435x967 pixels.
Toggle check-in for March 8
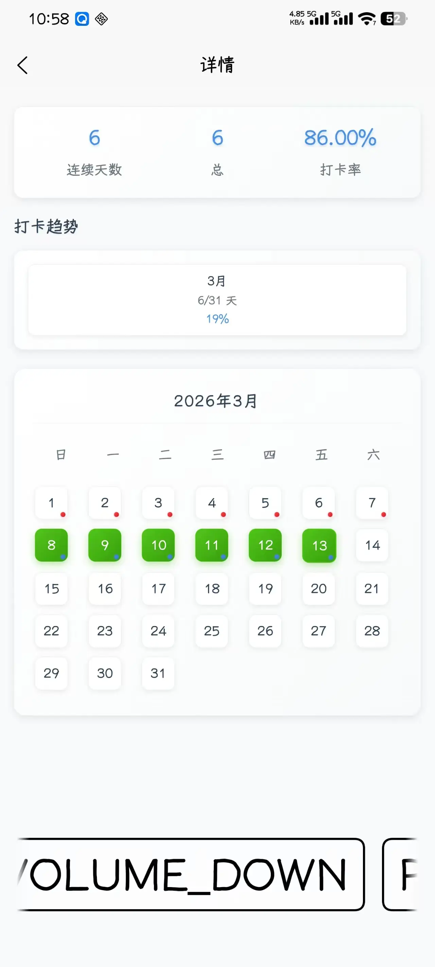51,545
